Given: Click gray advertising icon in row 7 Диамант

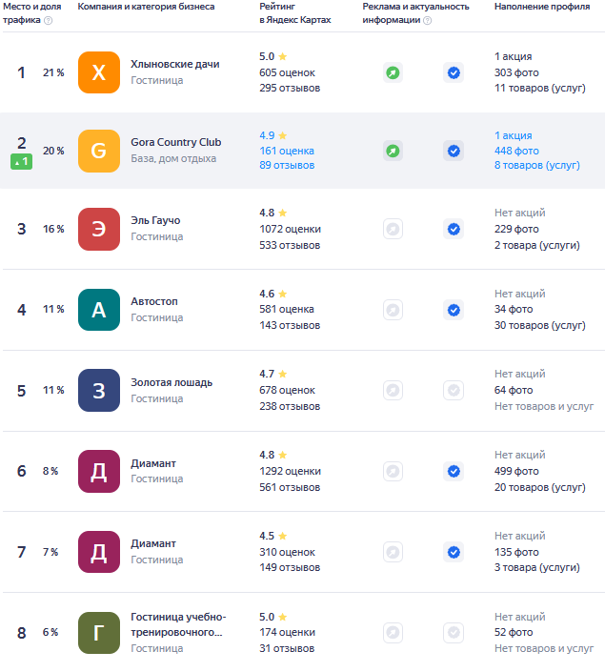Looking at the screenshot, I should (x=393, y=552).
